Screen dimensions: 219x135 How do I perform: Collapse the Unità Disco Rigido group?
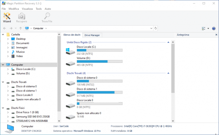[x=168, y=42]
